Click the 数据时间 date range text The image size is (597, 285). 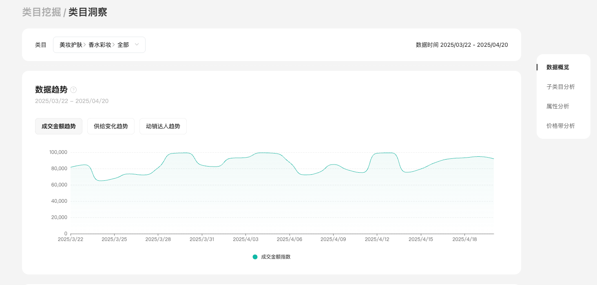click(462, 45)
